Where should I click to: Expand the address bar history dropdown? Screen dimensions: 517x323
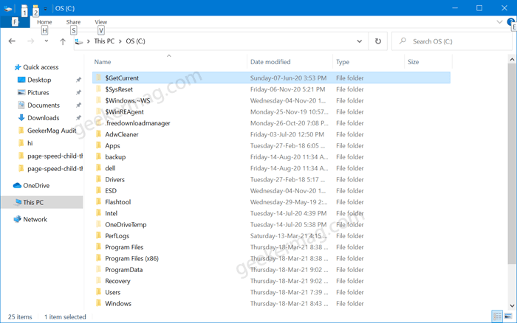[360, 41]
